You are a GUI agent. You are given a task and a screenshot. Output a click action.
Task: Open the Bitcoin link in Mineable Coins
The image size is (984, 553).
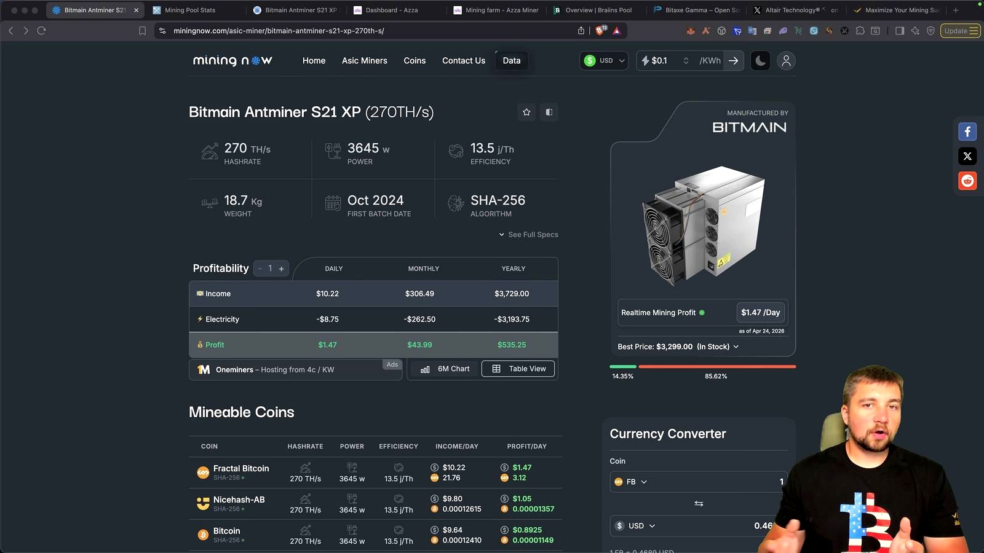point(227,531)
